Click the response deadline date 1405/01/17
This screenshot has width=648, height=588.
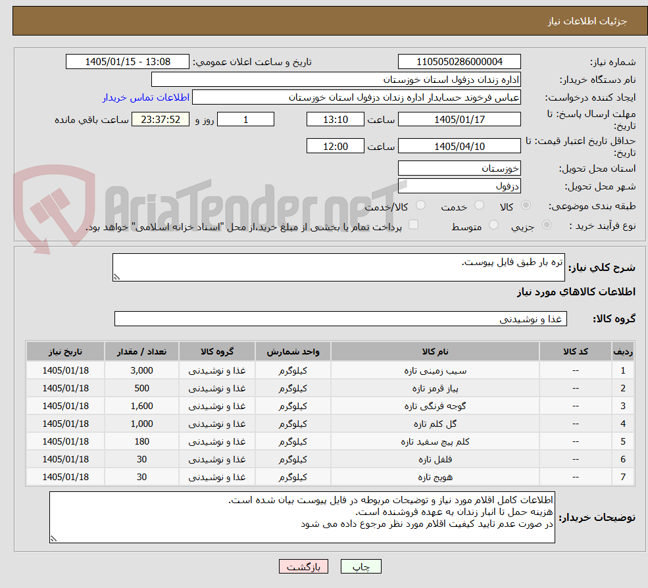point(459,120)
